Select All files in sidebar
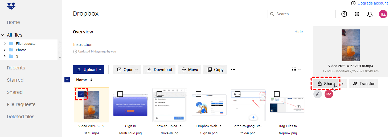 (x=15, y=35)
